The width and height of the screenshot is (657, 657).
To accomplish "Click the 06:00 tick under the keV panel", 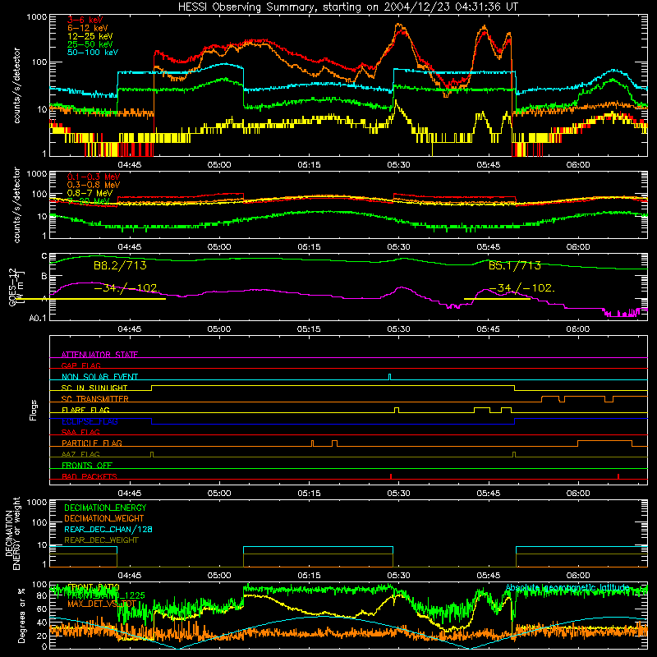I will [x=578, y=165].
